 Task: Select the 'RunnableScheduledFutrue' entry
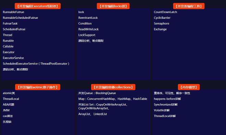pyautogui.click(x=20, y=18)
